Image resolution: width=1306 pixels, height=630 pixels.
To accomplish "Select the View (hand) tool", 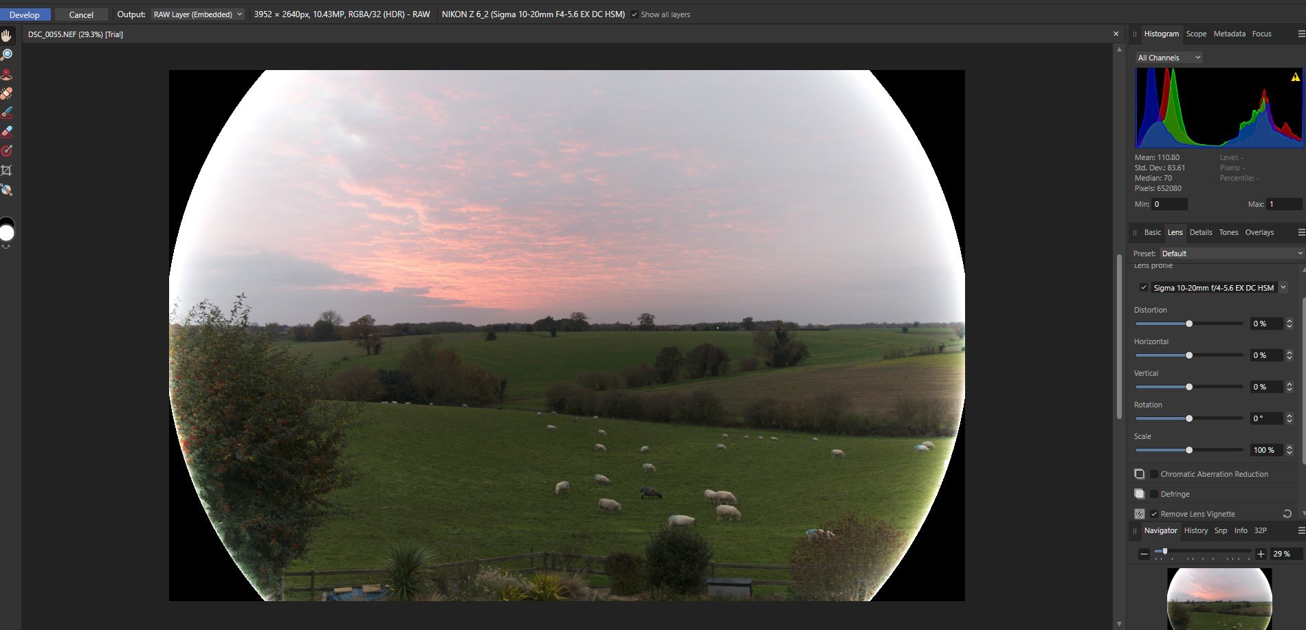I will [7, 35].
